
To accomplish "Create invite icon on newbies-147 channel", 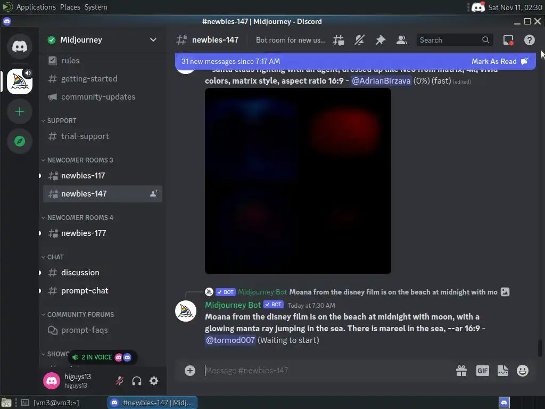I will coord(154,194).
